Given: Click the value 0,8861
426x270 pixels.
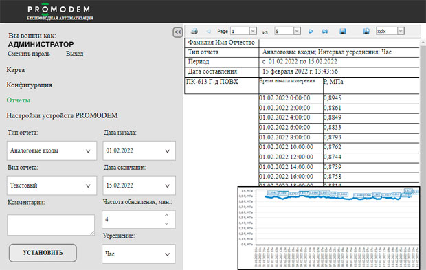Looking at the screenshot, I should click(333, 108).
